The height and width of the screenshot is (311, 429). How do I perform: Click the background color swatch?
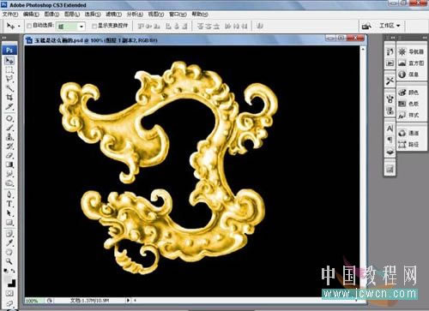[x=13, y=284]
